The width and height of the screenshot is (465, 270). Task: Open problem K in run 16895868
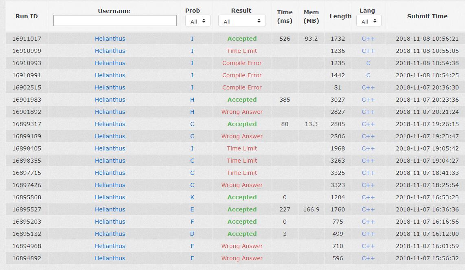click(x=192, y=197)
